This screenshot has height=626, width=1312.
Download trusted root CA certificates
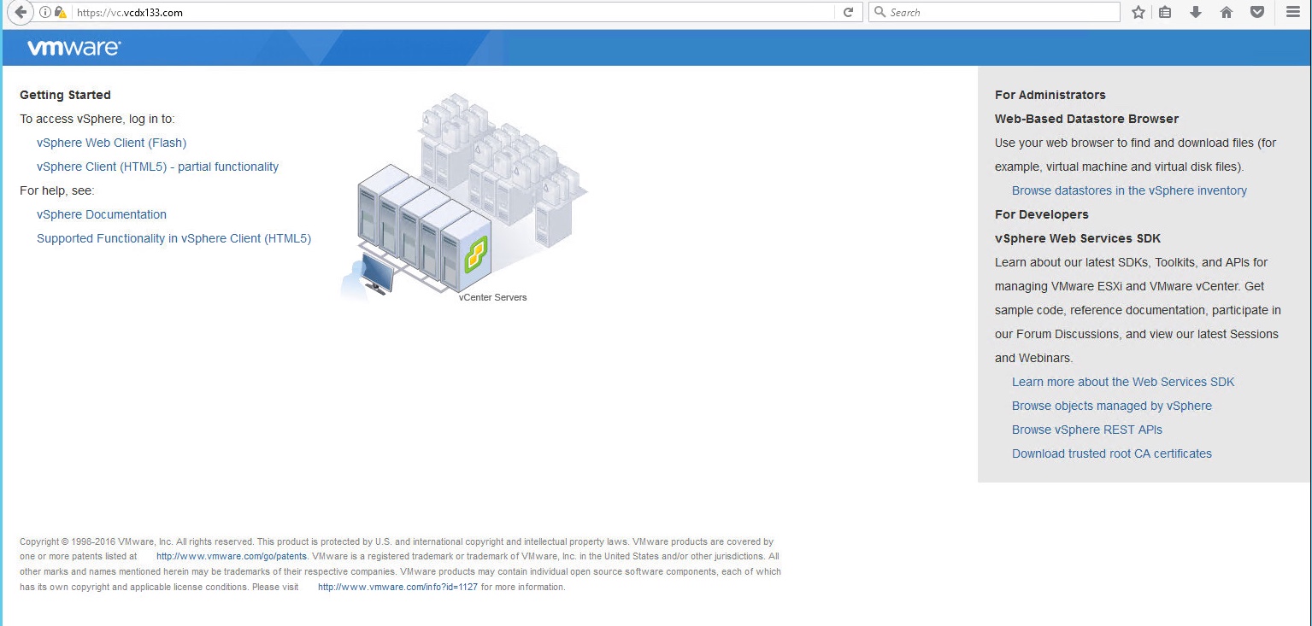(1111, 453)
